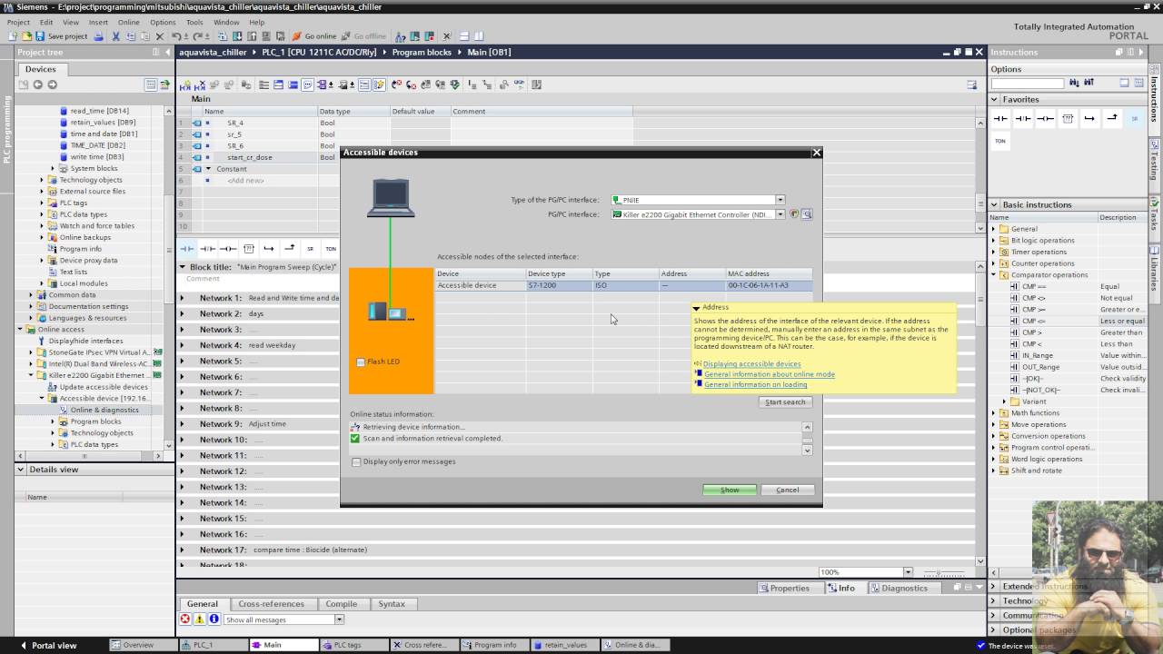This screenshot has height=654, width=1163.
Task: Click refresh icon beside PG/PC interface
Action: (x=793, y=214)
